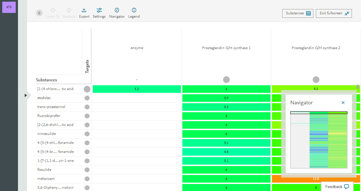Click the Navigator heatmap minimap thumbnail
The image size is (361, 191).
tap(319, 140)
